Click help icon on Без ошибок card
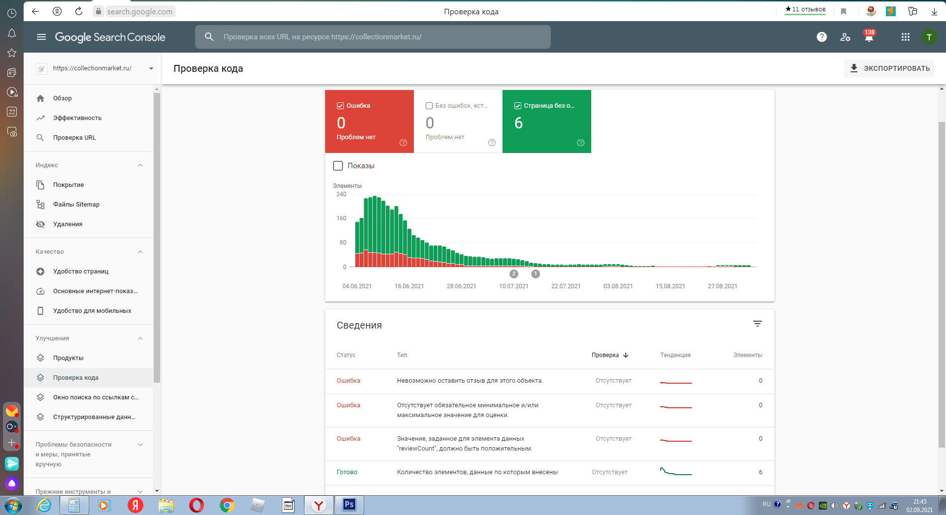This screenshot has width=946, height=515. click(x=492, y=143)
